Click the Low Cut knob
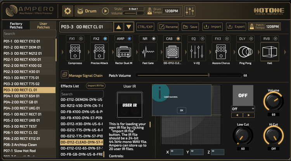The image size is (291, 161). click(x=243, y=136)
